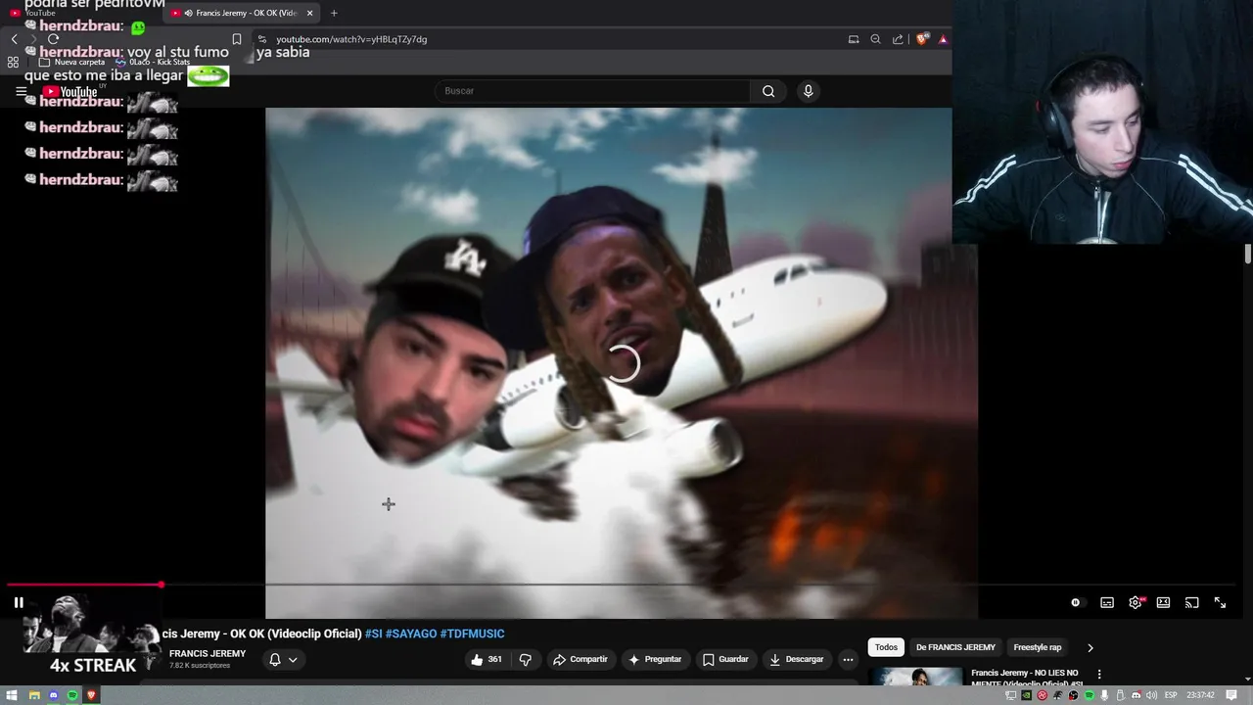Go to YouTube home via the logo
The image size is (1253, 705).
[70, 92]
